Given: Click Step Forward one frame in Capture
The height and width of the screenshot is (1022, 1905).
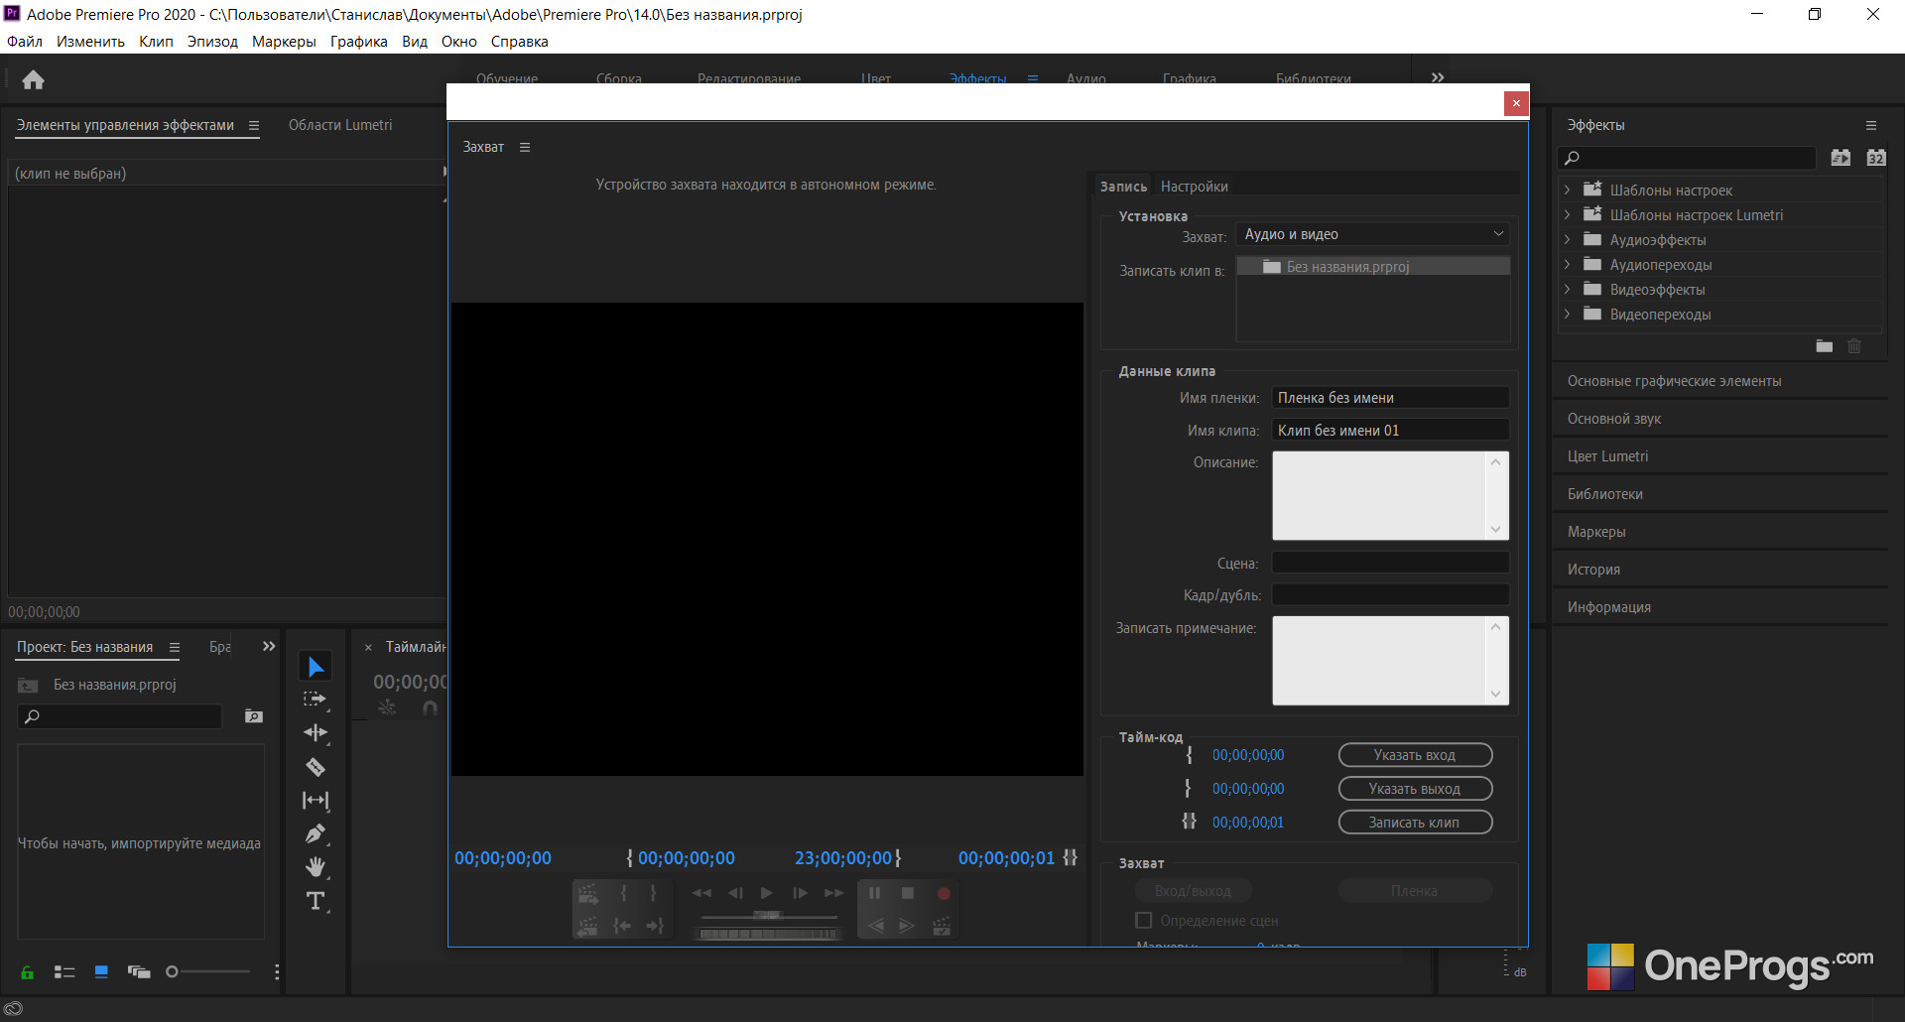Looking at the screenshot, I should pos(800,893).
